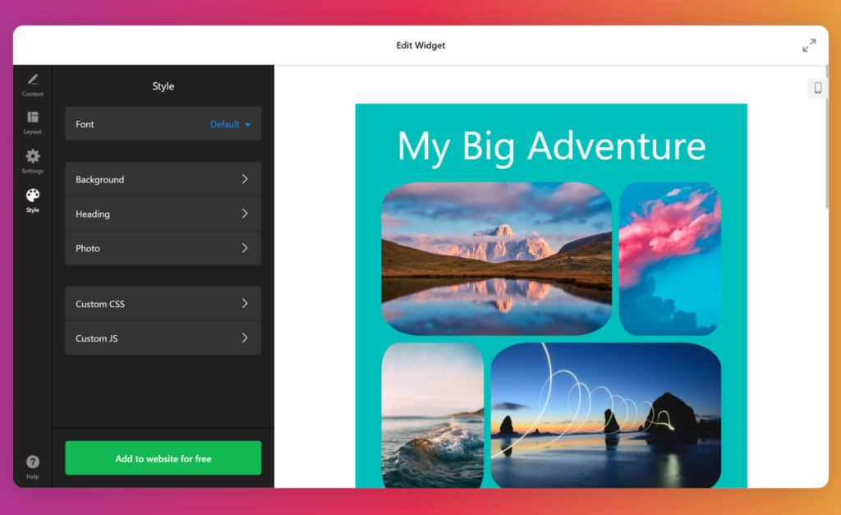Expand the editor to fullscreen
841x515 pixels.
[x=809, y=45]
